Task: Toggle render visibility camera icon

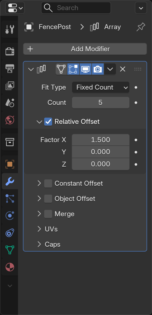Action: (x=98, y=69)
